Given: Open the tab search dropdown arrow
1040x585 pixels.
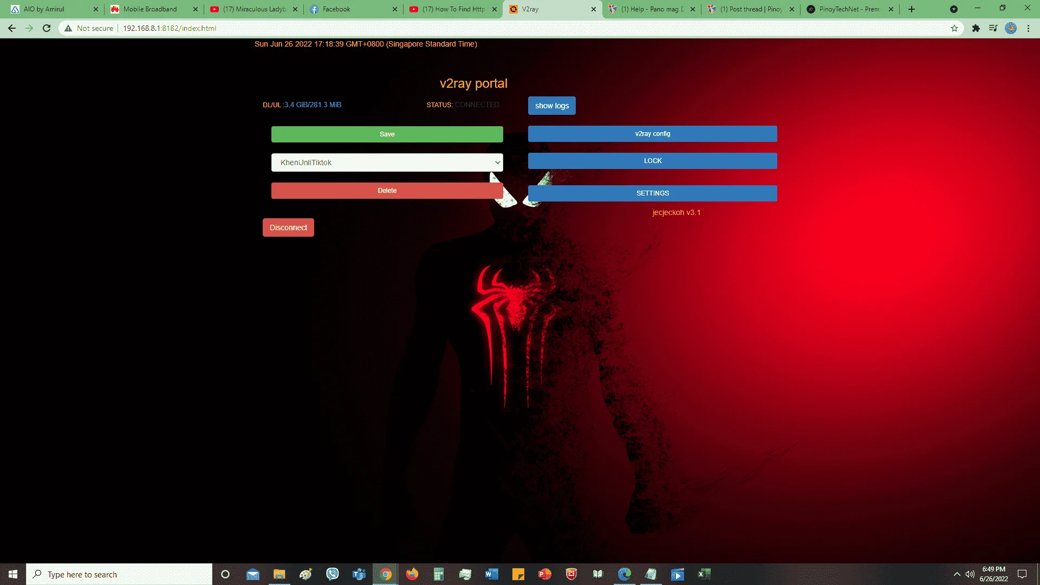Looking at the screenshot, I should pos(954,9).
